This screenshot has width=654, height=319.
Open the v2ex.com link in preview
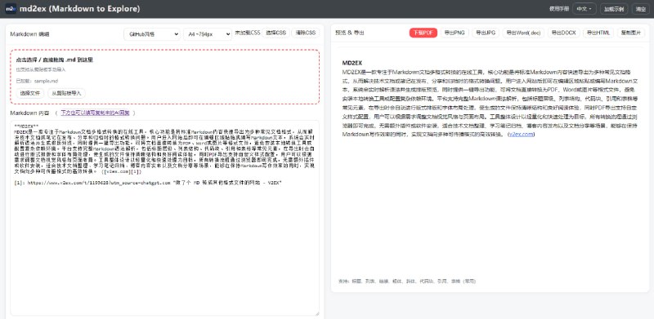coord(522,134)
